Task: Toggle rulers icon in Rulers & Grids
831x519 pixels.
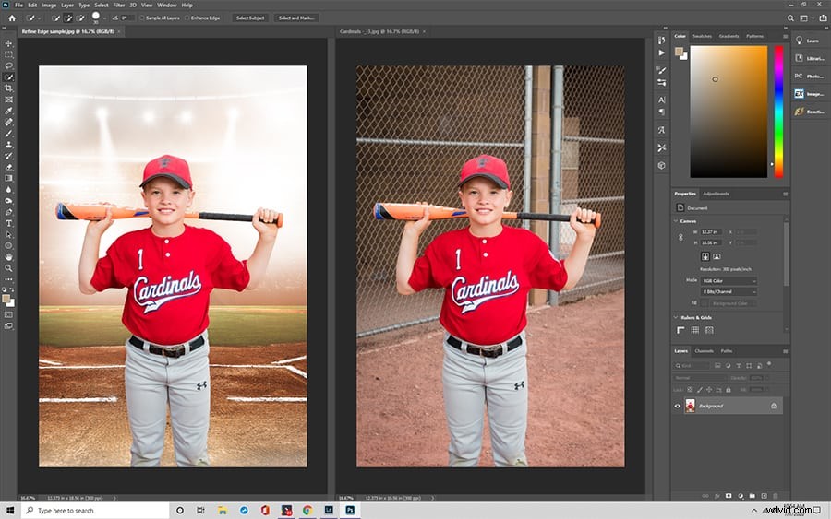Action: pyautogui.click(x=681, y=330)
